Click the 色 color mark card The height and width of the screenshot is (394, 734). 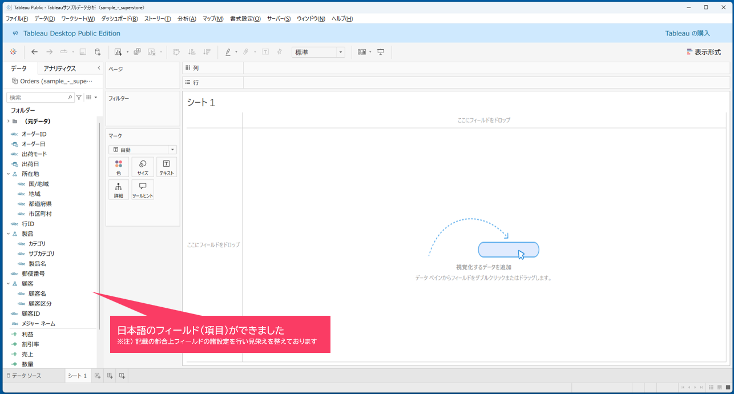pyautogui.click(x=119, y=167)
